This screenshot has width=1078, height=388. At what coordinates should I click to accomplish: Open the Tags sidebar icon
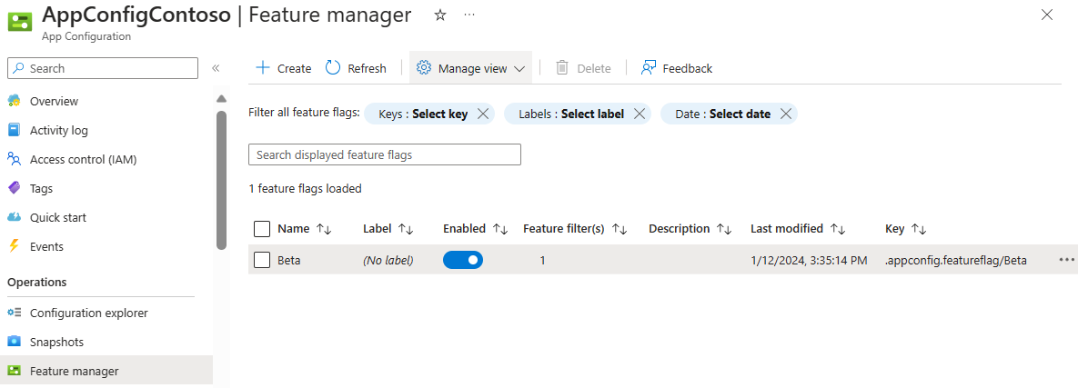[x=14, y=188]
